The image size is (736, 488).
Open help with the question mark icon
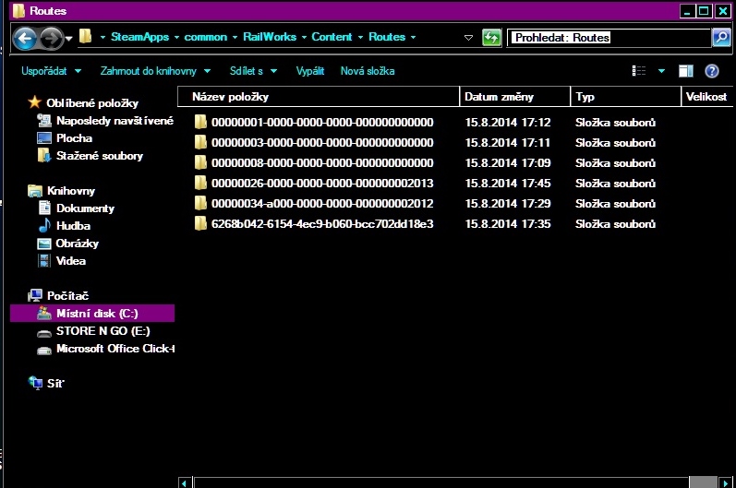[712, 71]
